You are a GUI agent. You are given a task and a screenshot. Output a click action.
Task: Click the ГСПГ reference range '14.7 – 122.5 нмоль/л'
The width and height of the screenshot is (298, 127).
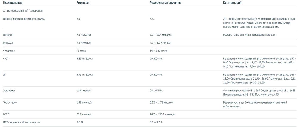point(164,114)
